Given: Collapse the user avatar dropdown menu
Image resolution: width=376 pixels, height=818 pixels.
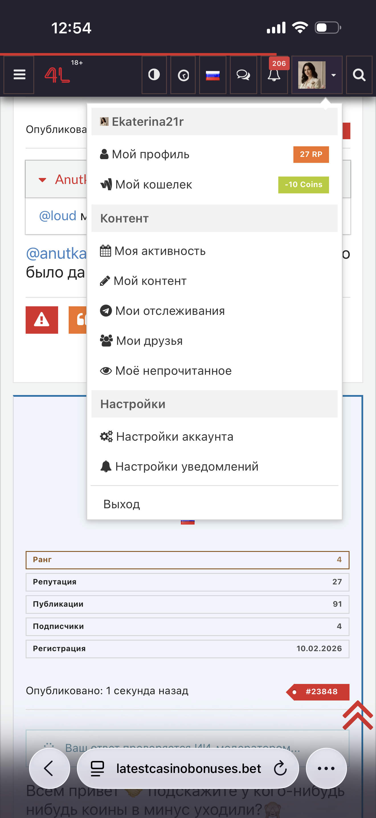Looking at the screenshot, I should 316,75.
